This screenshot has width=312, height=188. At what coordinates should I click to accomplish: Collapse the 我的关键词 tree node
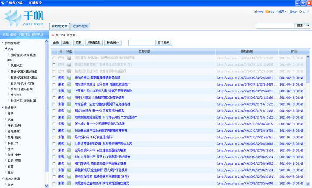click(x=3, y=178)
